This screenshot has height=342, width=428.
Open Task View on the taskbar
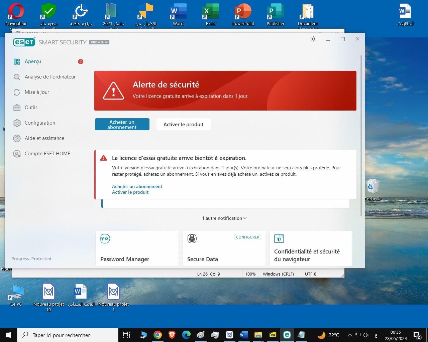click(127, 335)
